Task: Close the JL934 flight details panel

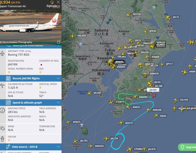Action: tap(58, 2)
